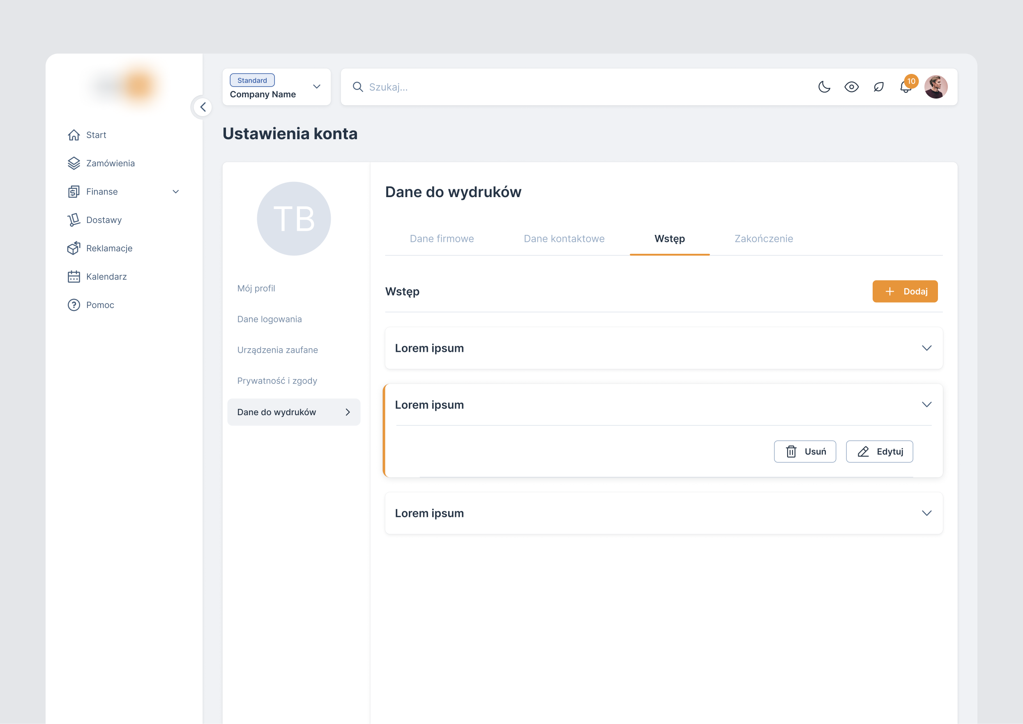Toggle visibility with the eye icon

point(851,87)
